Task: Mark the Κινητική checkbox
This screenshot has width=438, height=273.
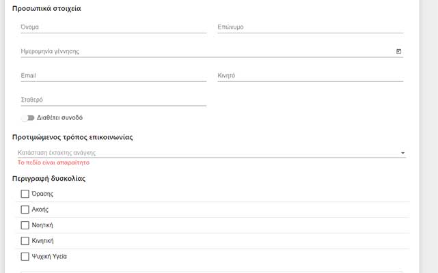Action: pyautogui.click(x=25, y=241)
